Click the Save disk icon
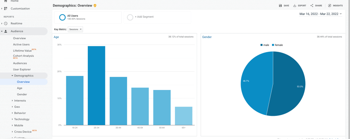Screen dimensions: 350x139 280,5
